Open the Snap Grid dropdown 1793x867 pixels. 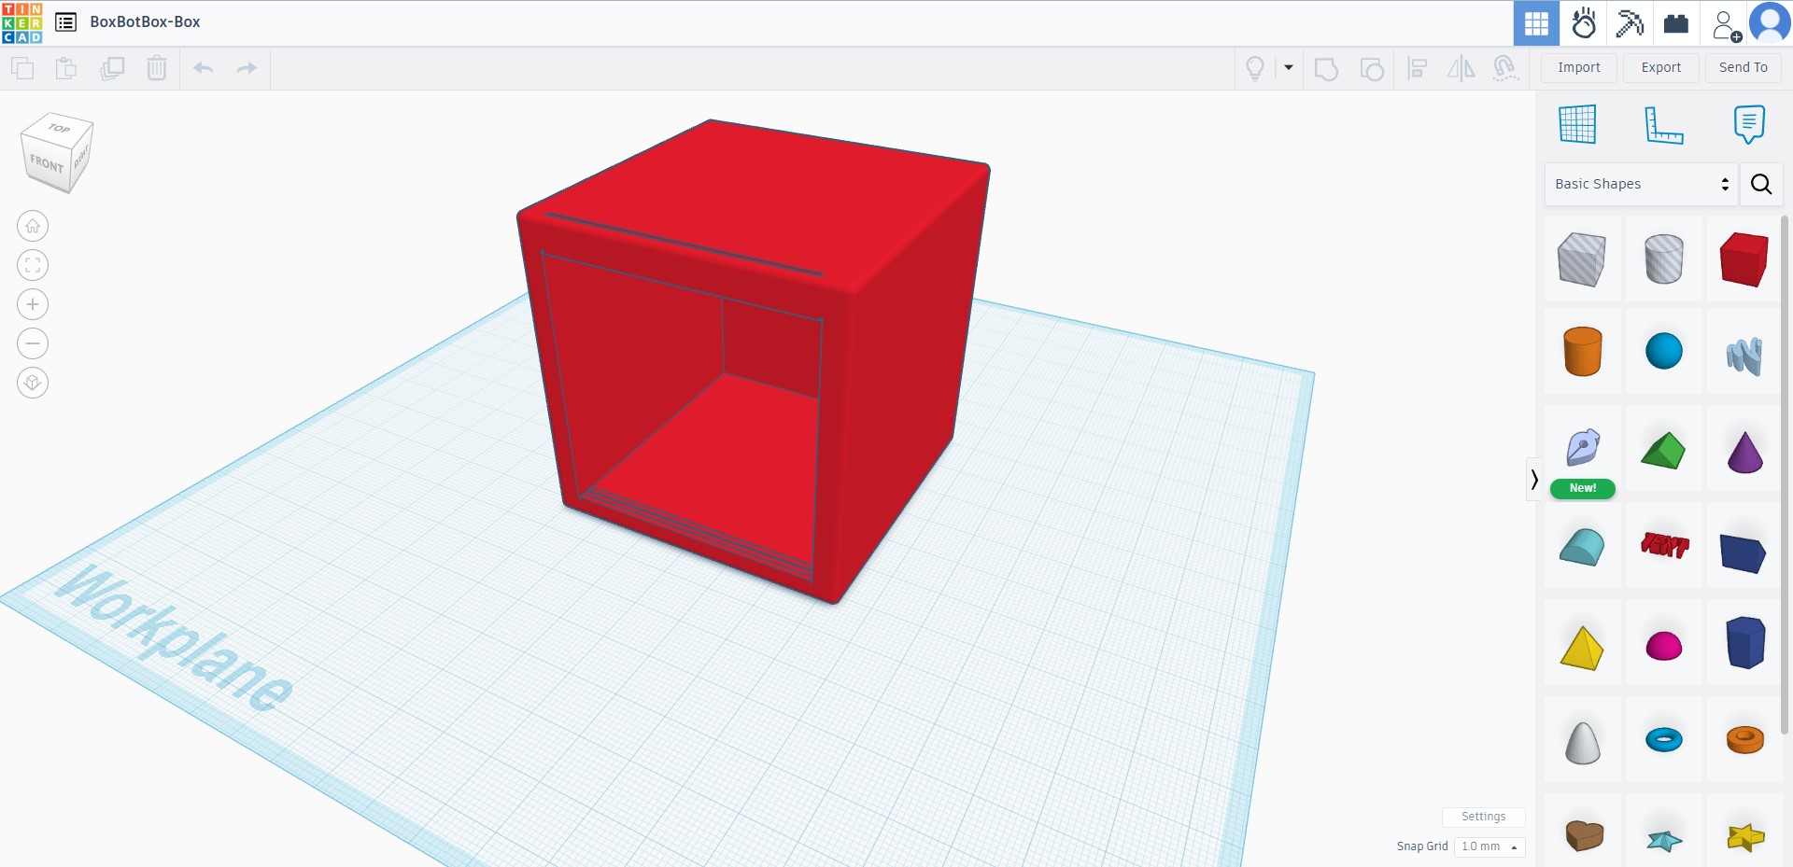1489,846
